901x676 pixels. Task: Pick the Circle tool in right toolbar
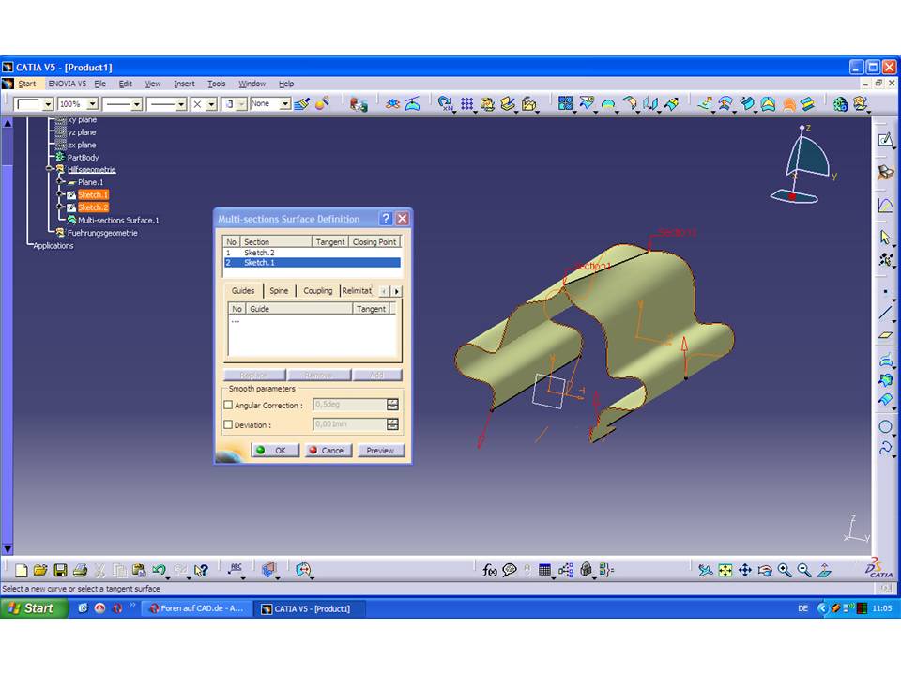point(885,426)
